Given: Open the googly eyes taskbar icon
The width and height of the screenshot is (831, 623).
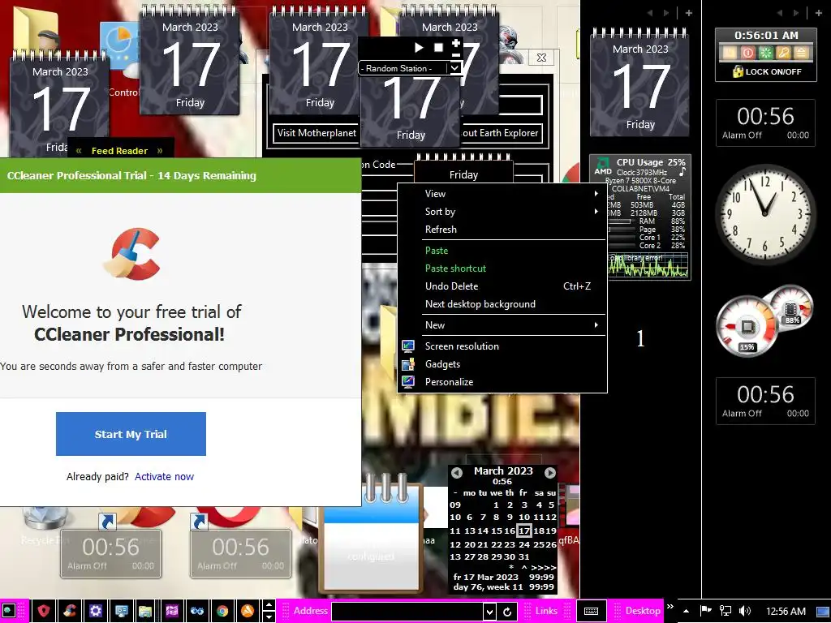Looking at the screenshot, I should 196,611.
